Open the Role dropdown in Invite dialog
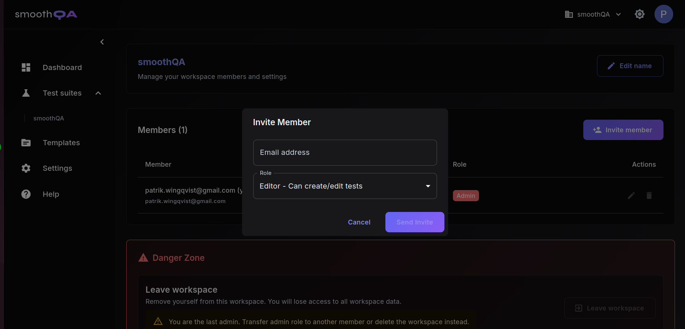 tap(345, 186)
